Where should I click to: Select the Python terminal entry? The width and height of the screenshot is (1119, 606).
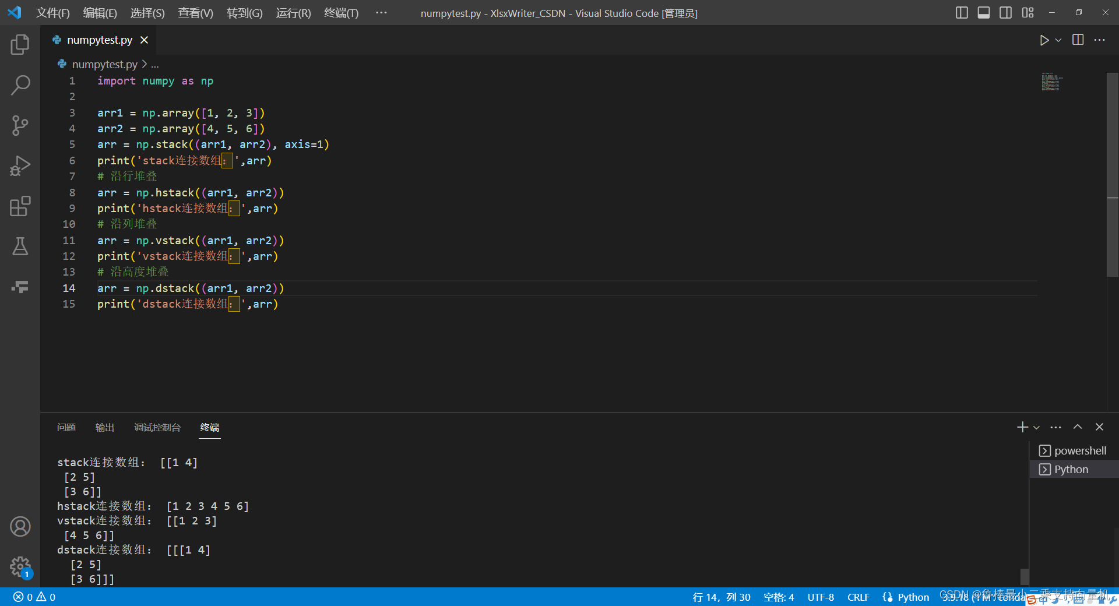pos(1074,469)
